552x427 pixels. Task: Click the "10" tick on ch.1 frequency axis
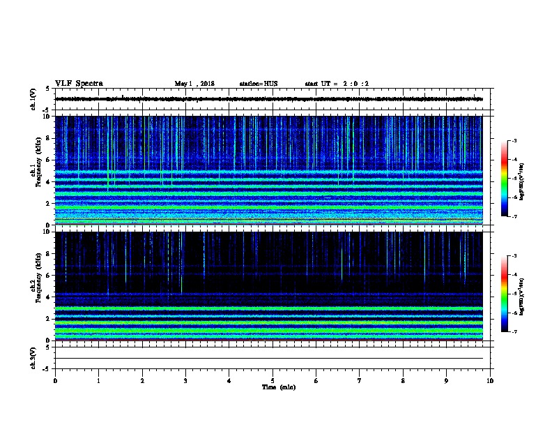47,117
